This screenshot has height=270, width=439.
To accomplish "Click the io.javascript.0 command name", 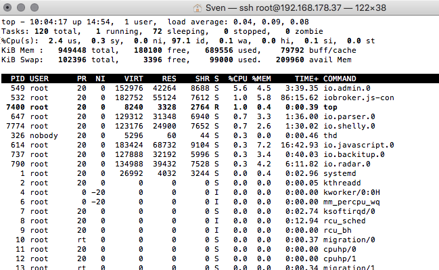I will (359, 145).
